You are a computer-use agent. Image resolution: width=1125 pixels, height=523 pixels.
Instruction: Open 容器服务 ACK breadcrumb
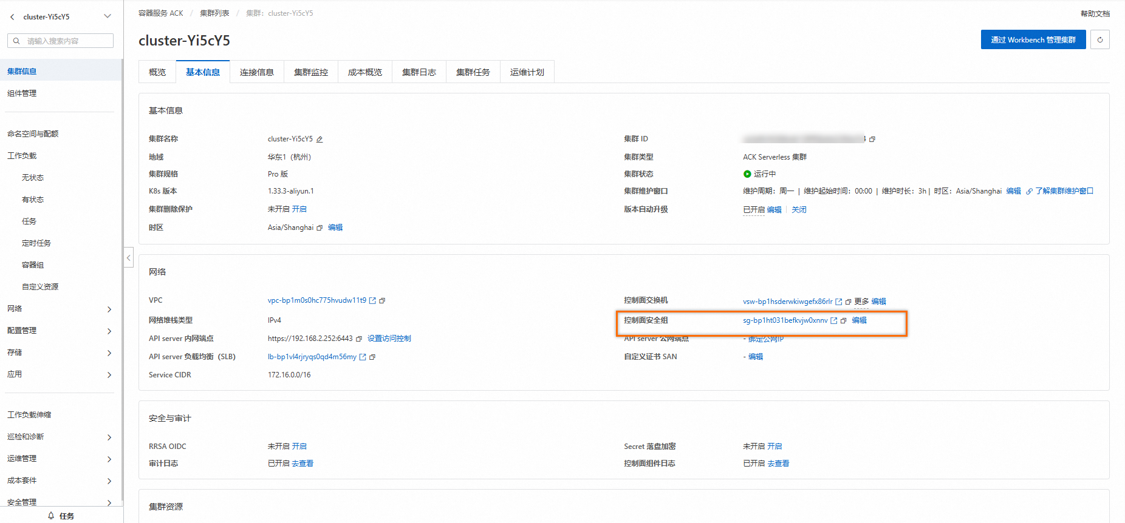pyautogui.click(x=161, y=13)
